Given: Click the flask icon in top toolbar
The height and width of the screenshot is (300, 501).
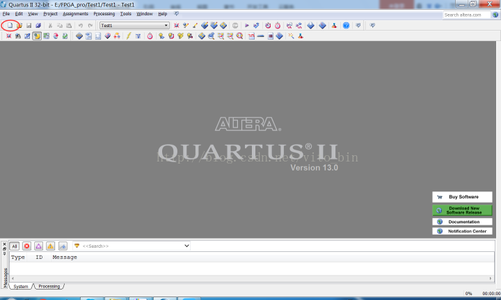Looking at the screenshot, I should click(334, 25).
